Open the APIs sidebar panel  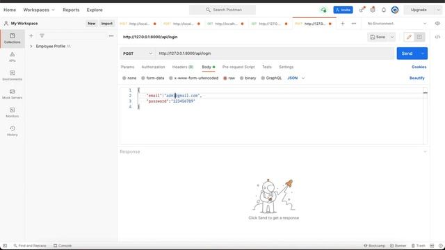(x=13, y=57)
